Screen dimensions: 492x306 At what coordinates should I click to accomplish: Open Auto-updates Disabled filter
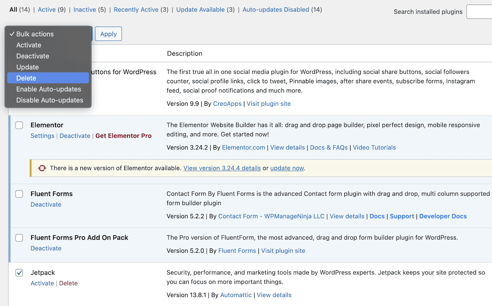276,9
